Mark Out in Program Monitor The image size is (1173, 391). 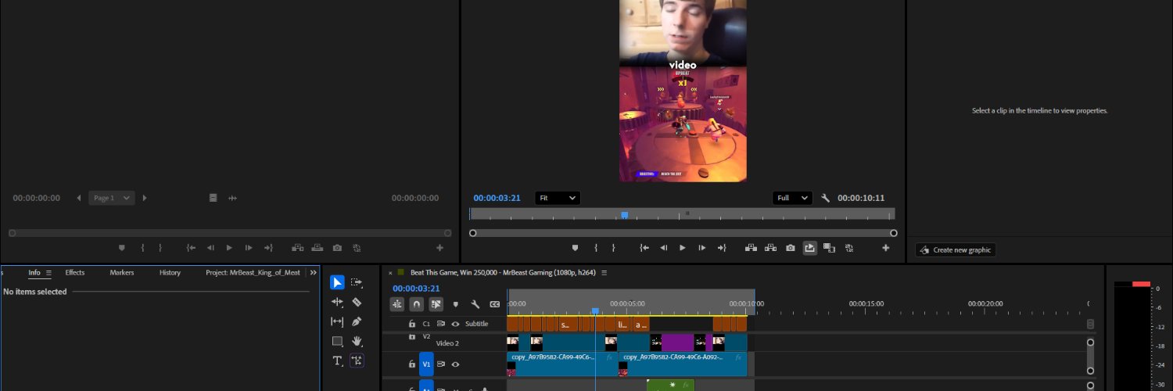point(614,248)
